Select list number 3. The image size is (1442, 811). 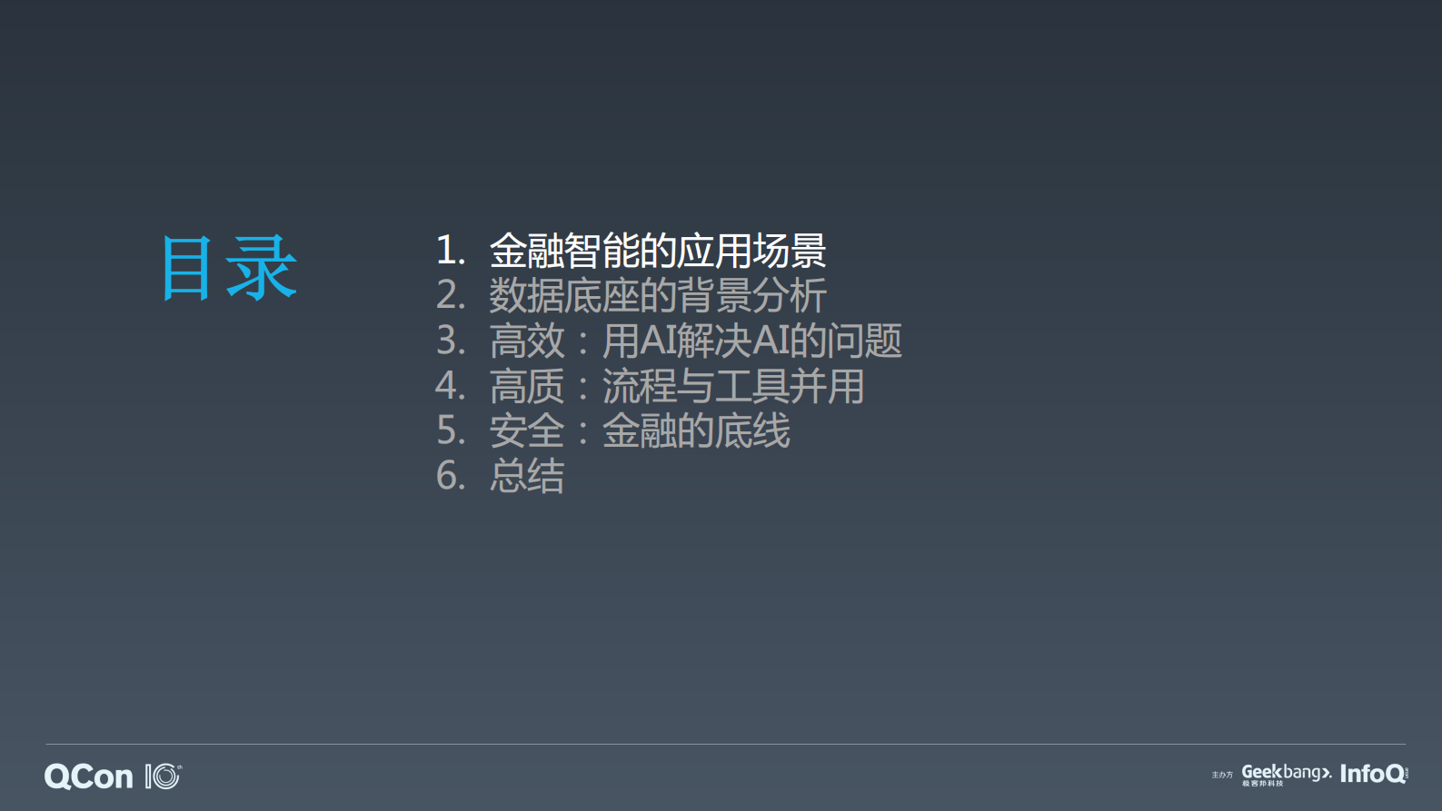[x=451, y=341]
